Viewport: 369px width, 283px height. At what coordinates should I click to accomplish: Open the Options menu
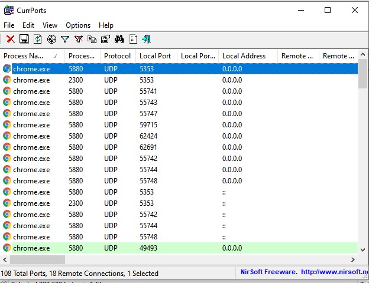pos(78,25)
